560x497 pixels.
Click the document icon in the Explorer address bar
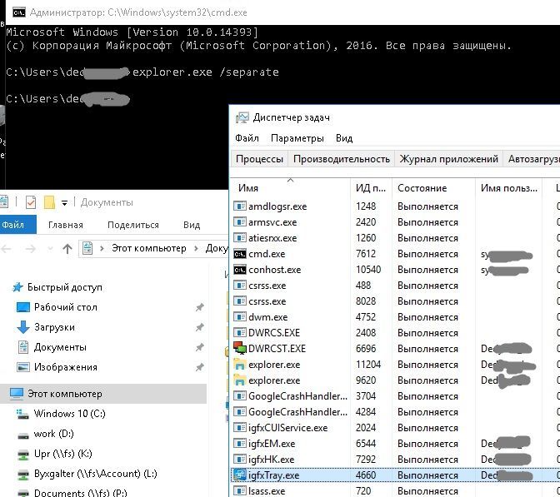(x=87, y=248)
